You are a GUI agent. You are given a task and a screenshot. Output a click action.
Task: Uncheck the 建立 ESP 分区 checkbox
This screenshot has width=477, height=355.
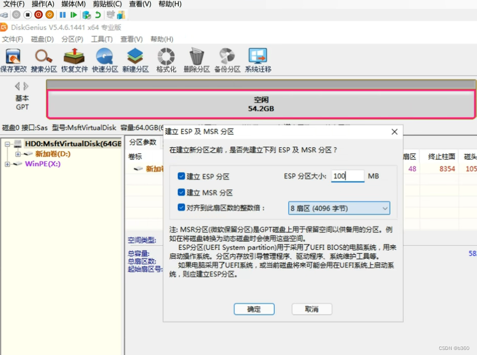(181, 176)
